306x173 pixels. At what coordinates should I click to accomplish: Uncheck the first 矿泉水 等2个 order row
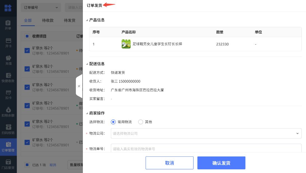point(27,51)
